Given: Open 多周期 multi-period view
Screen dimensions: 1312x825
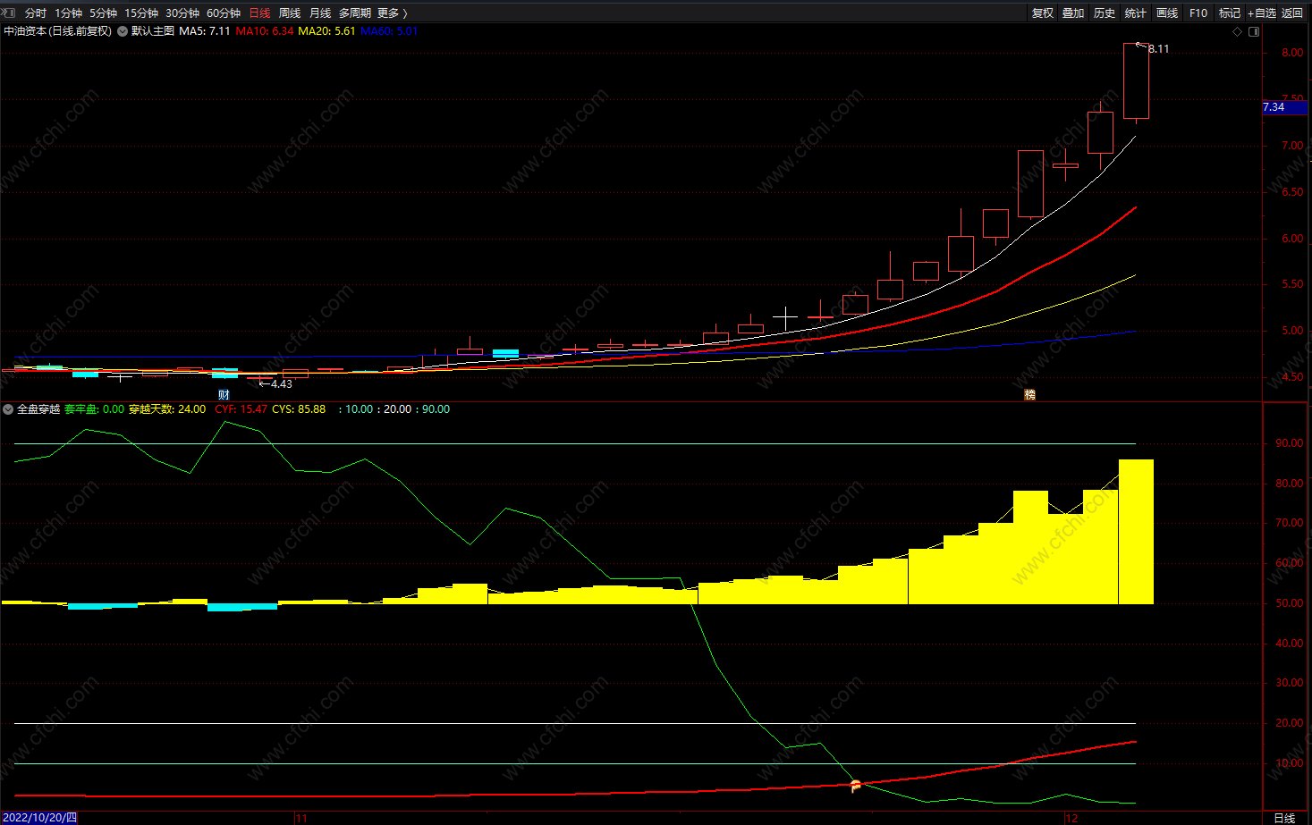Looking at the screenshot, I should pyautogui.click(x=355, y=13).
